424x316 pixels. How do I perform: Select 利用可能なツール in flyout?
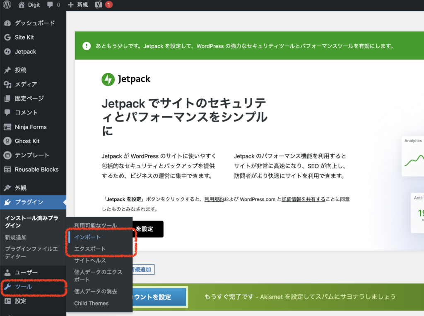point(96,225)
